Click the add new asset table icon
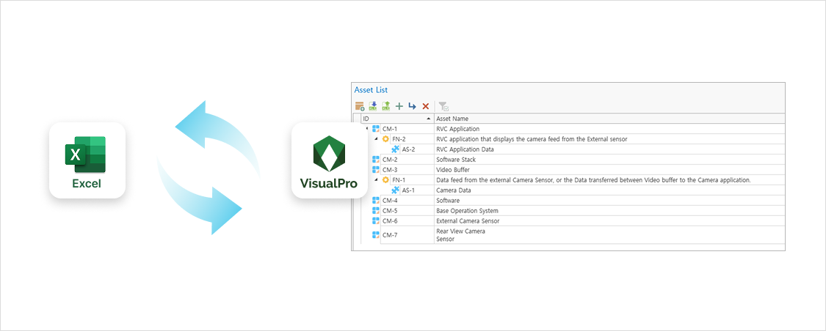 click(360, 106)
